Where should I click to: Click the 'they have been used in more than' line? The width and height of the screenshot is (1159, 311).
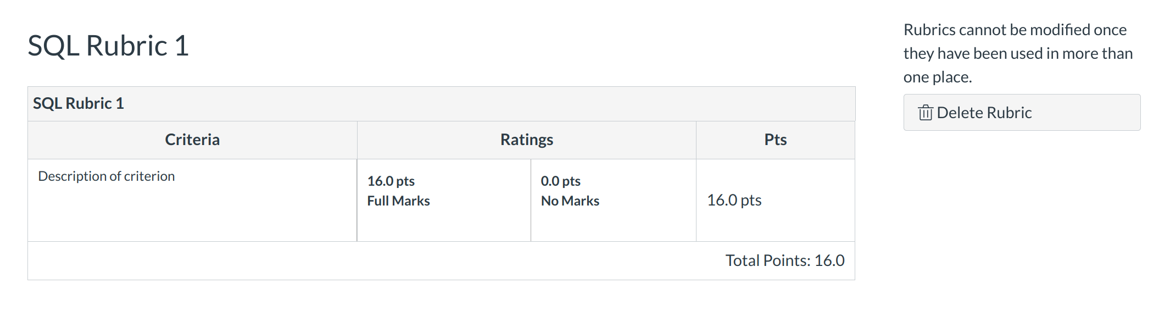click(1018, 53)
